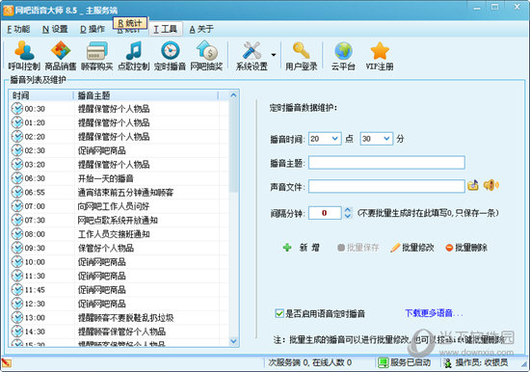530x372 pixels.
Task: Click the 操作员 operator status icon
Action: pyautogui.click(x=448, y=363)
